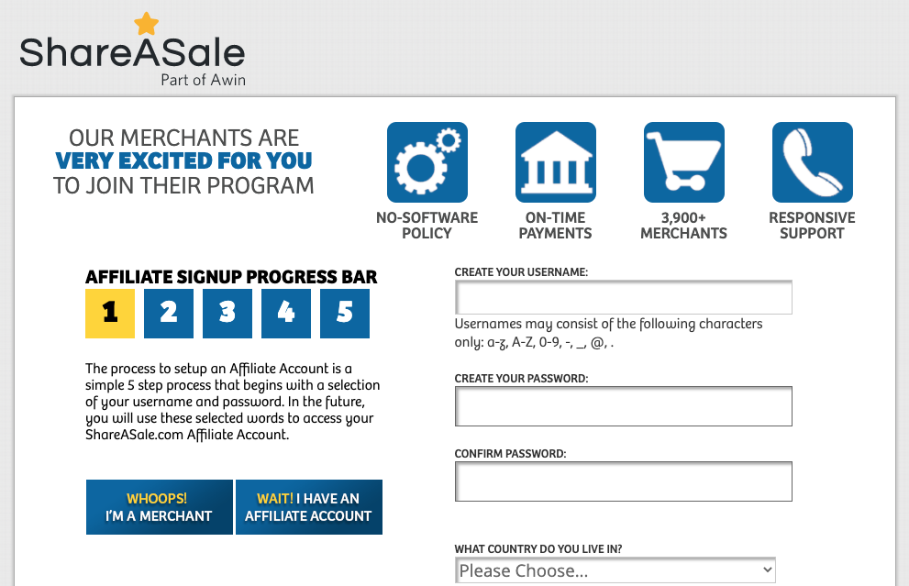Click the Part of Awin text

tap(203, 80)
